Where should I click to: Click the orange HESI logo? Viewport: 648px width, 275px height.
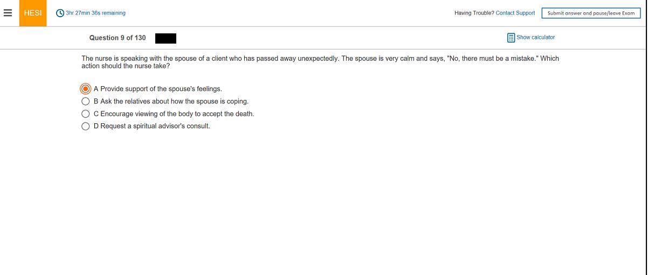(x=33, y=13)
